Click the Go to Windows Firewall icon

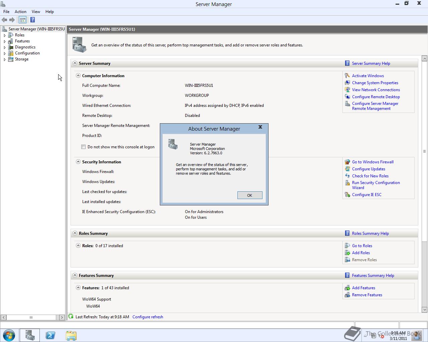[x=347, y=162]
